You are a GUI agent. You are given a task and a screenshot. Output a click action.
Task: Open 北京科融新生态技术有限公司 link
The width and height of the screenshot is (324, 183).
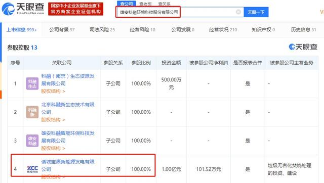(68, 108)
